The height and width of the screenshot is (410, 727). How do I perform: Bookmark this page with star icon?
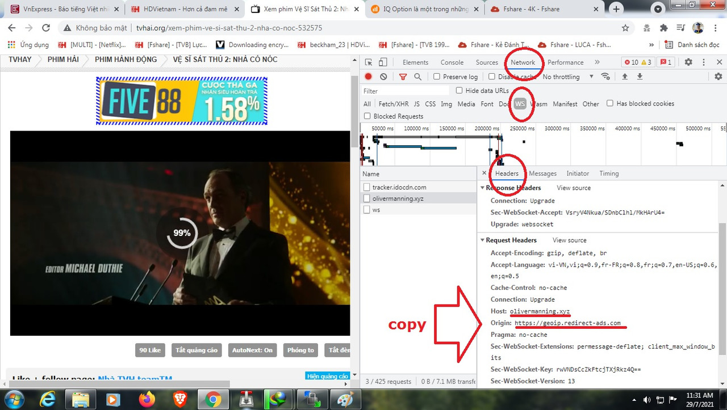(x=625, y=28)
